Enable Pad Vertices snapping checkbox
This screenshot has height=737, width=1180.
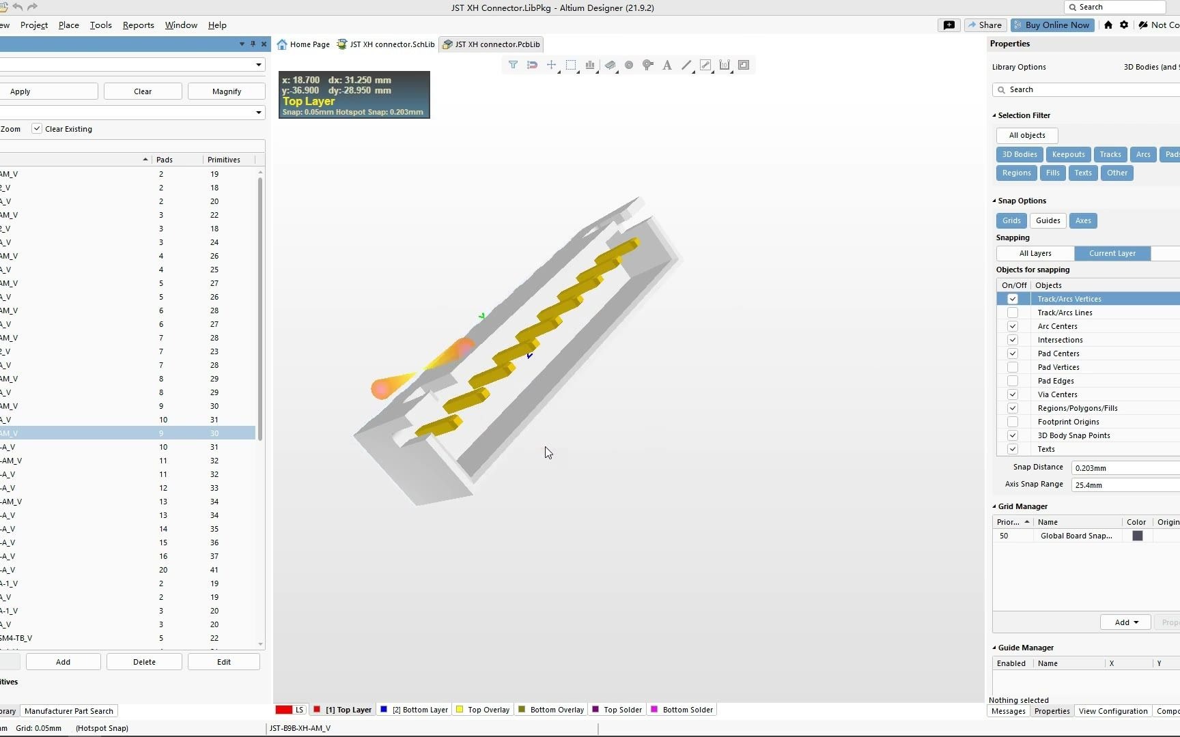(x=1013, y=367)
